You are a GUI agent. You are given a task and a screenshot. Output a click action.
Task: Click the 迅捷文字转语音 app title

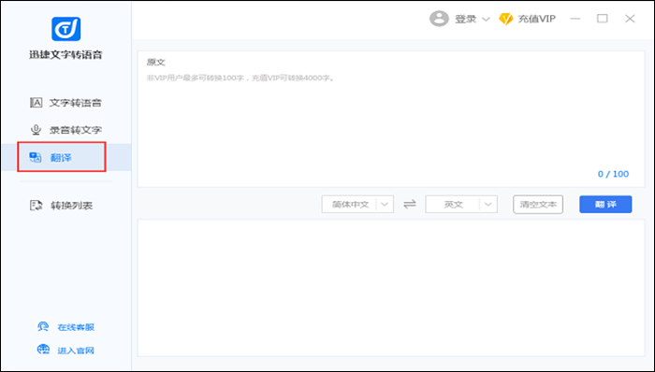click(66, 54)
